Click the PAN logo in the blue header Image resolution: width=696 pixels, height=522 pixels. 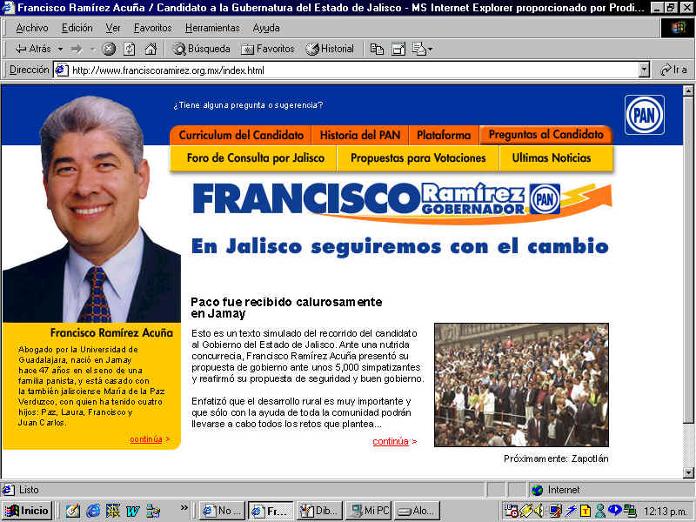tap(645, 115)
